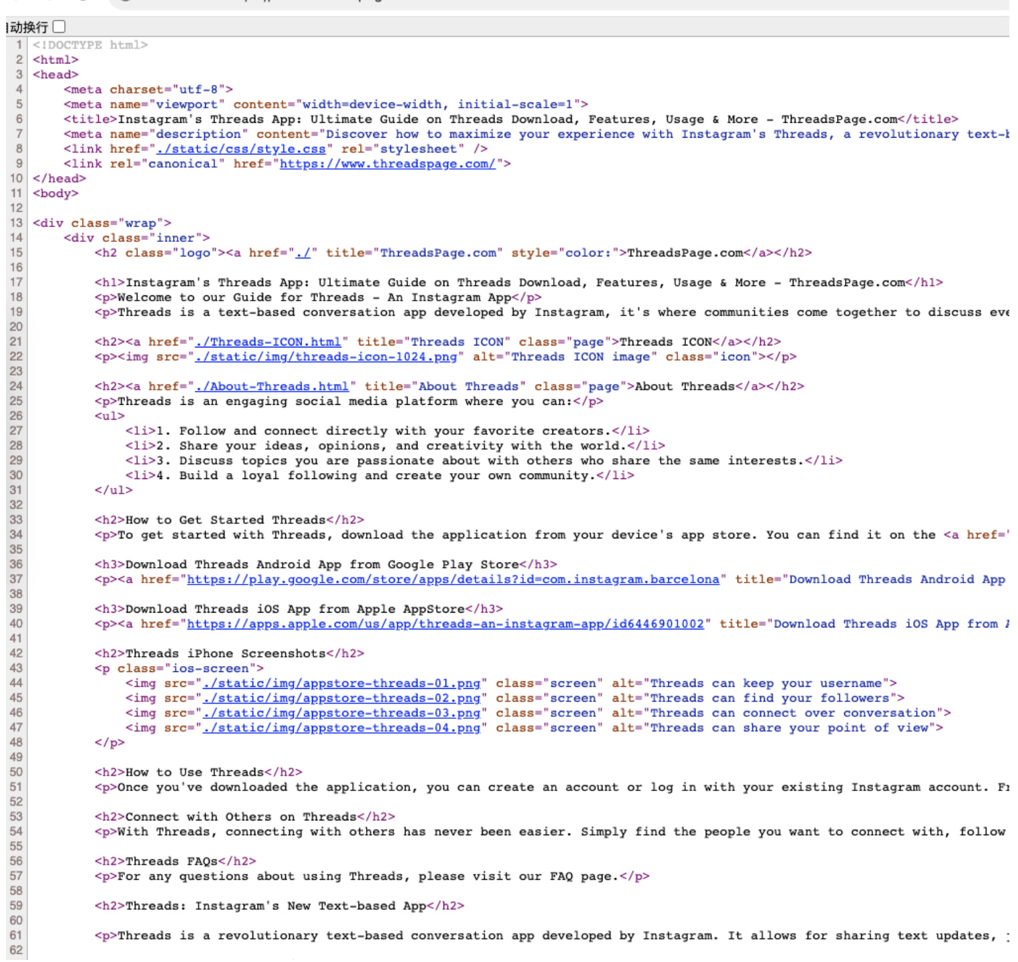The image size is (1018, 962).
Task: Click the <!DOCTYPE html> declaration text
Action: point(90,45)
